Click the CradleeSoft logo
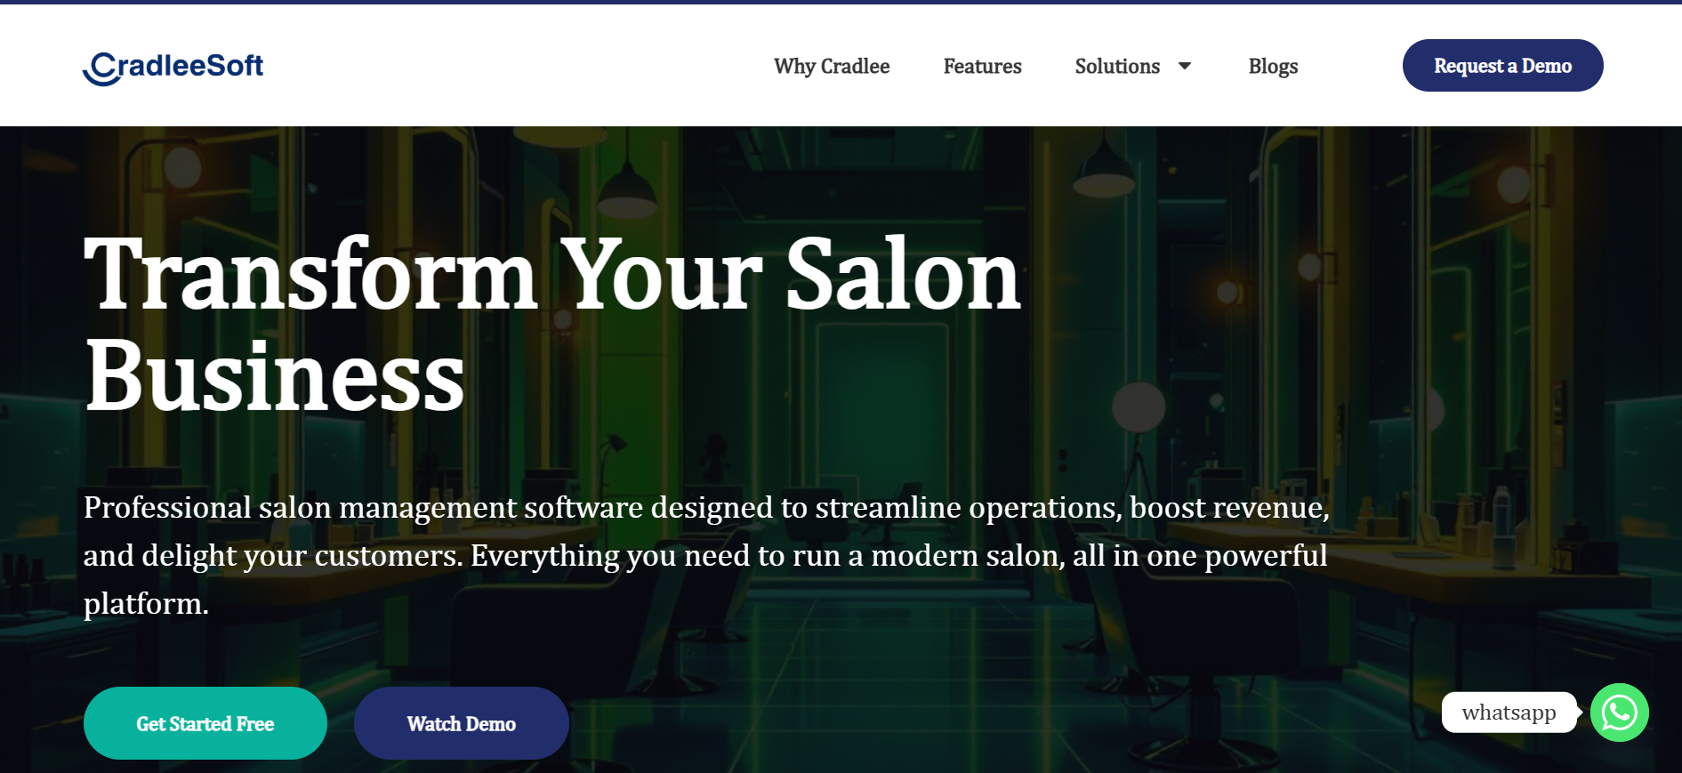This screenshot has width=1682, height=773. [x=173, y=67]
